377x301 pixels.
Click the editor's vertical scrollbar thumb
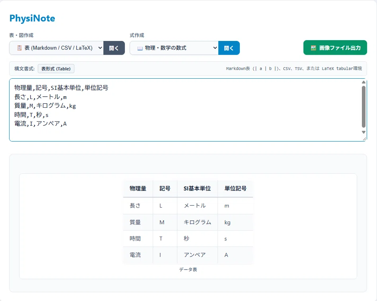point(363,107)
